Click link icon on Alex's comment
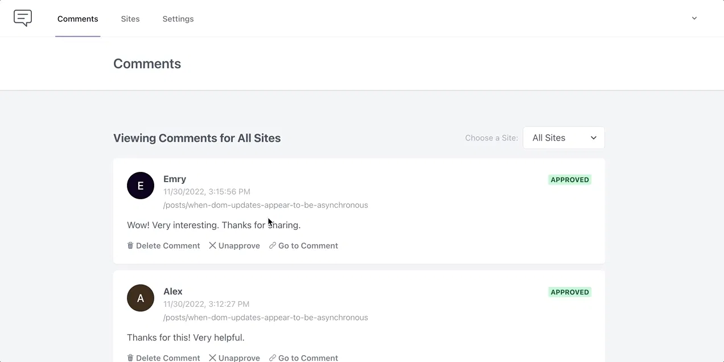This screenshot has height=362, width=724. tap(273, 358)
